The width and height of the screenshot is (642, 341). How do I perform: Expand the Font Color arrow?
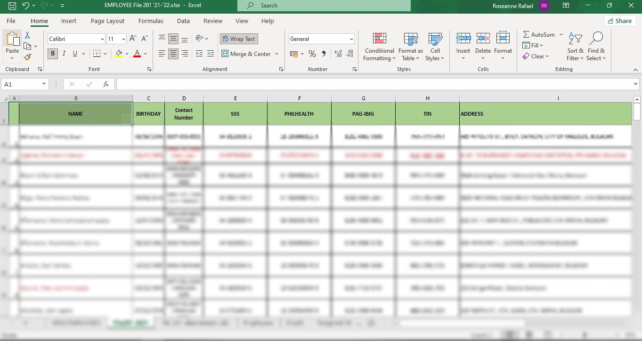coord(146,54)
